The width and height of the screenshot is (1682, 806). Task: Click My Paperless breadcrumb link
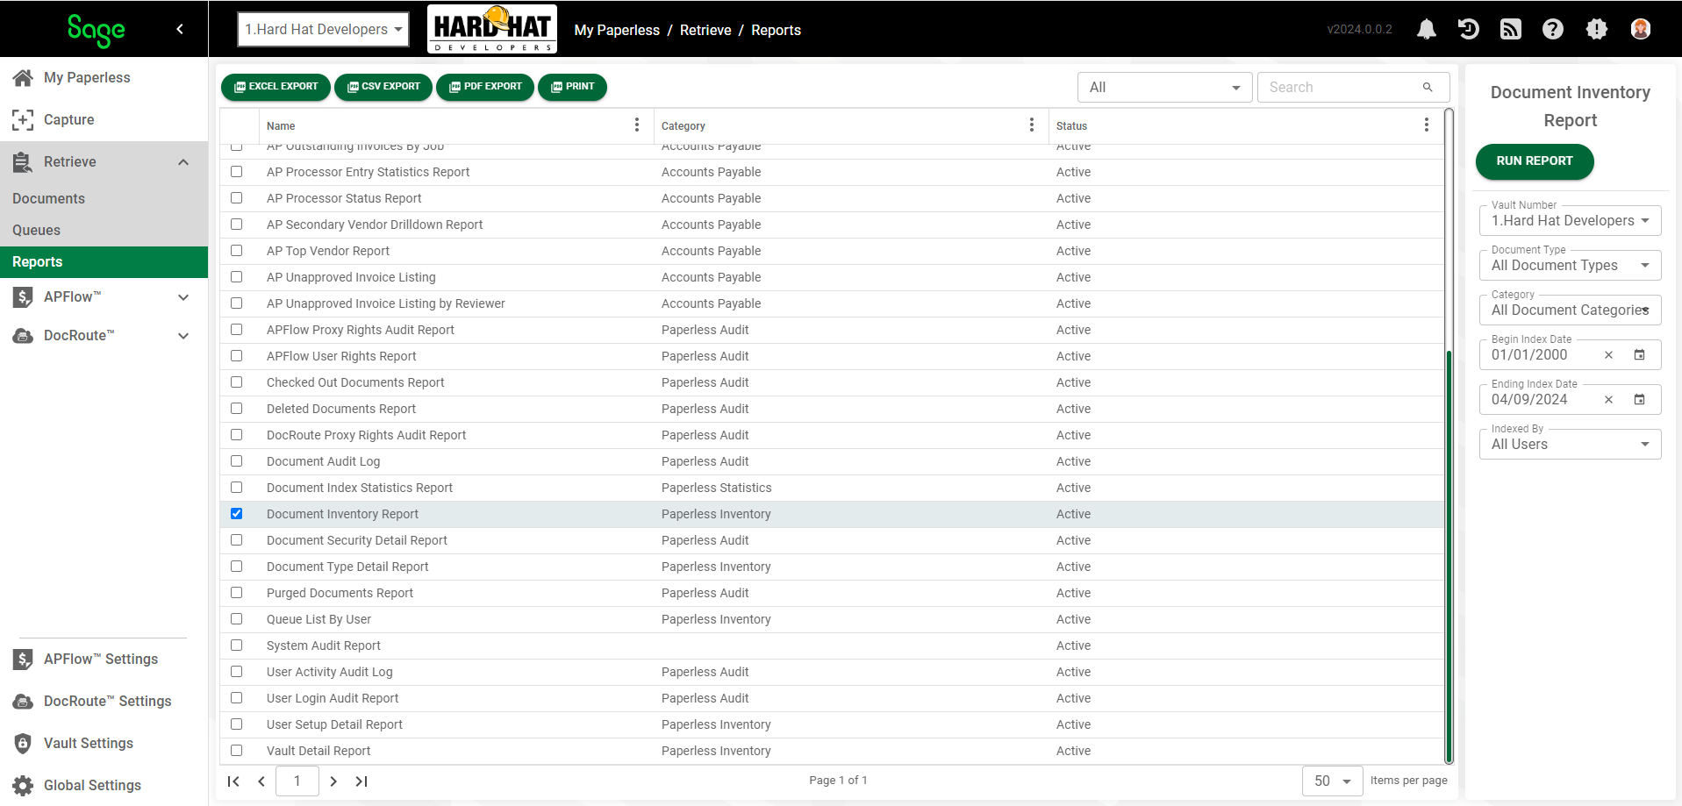(x=617, y=30)
